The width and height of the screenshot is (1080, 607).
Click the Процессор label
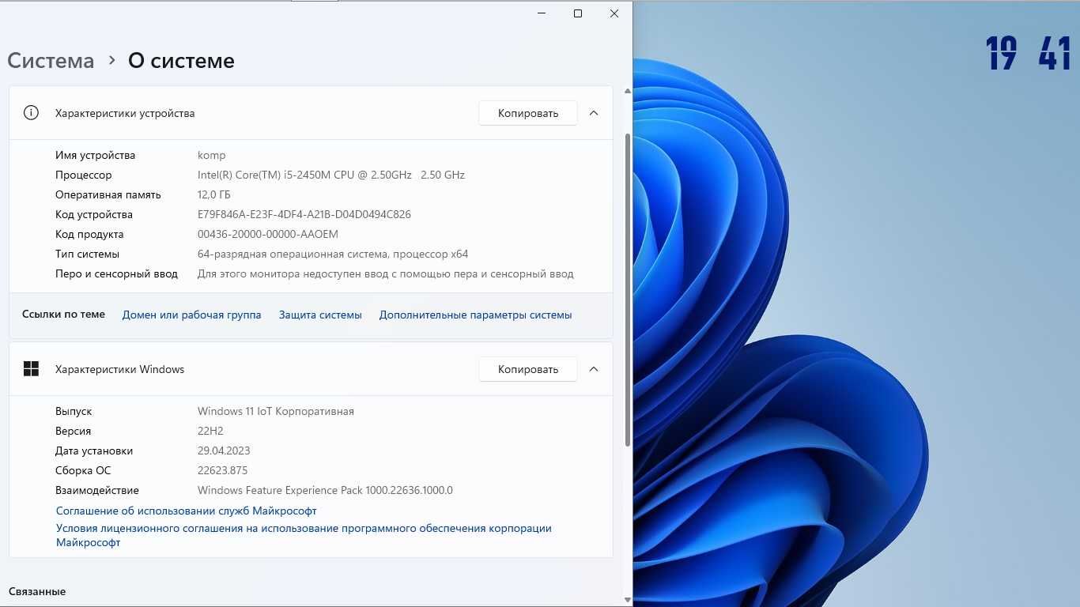click(84, 175)
